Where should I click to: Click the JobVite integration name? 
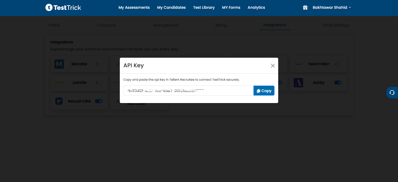[x=79, y=83]
